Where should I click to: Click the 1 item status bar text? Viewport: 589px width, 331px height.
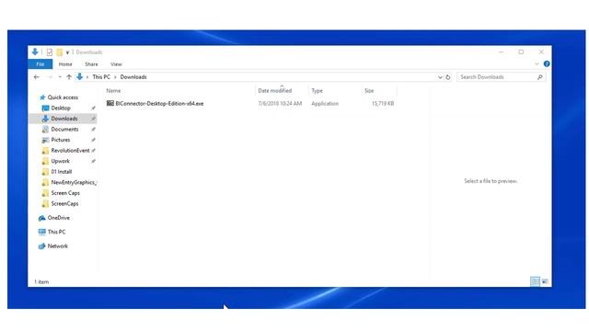[41, 282]
